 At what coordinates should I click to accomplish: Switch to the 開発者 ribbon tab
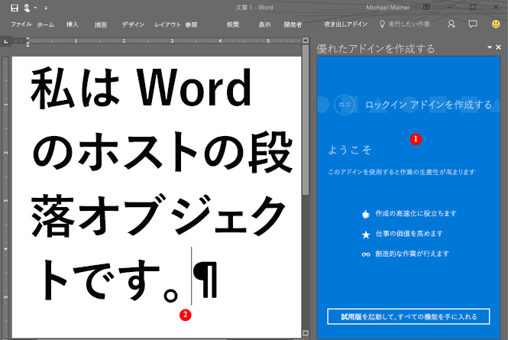point(293,24)
